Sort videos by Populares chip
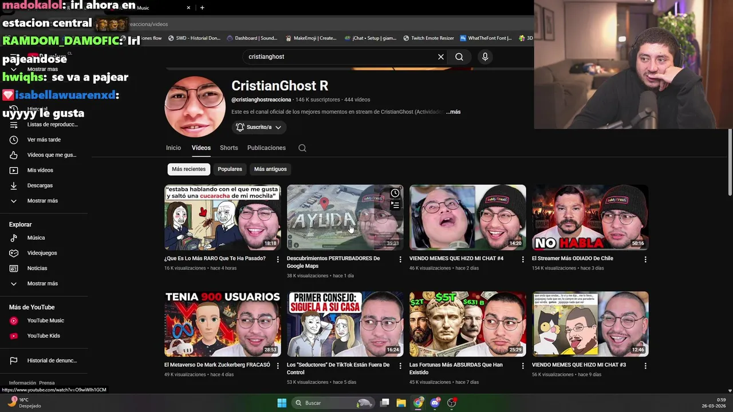733x412 pixels. [x=230, y=169]
